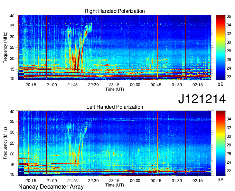Click the 00:00 time tick under Right Handed plot

[x=135, y=85]
